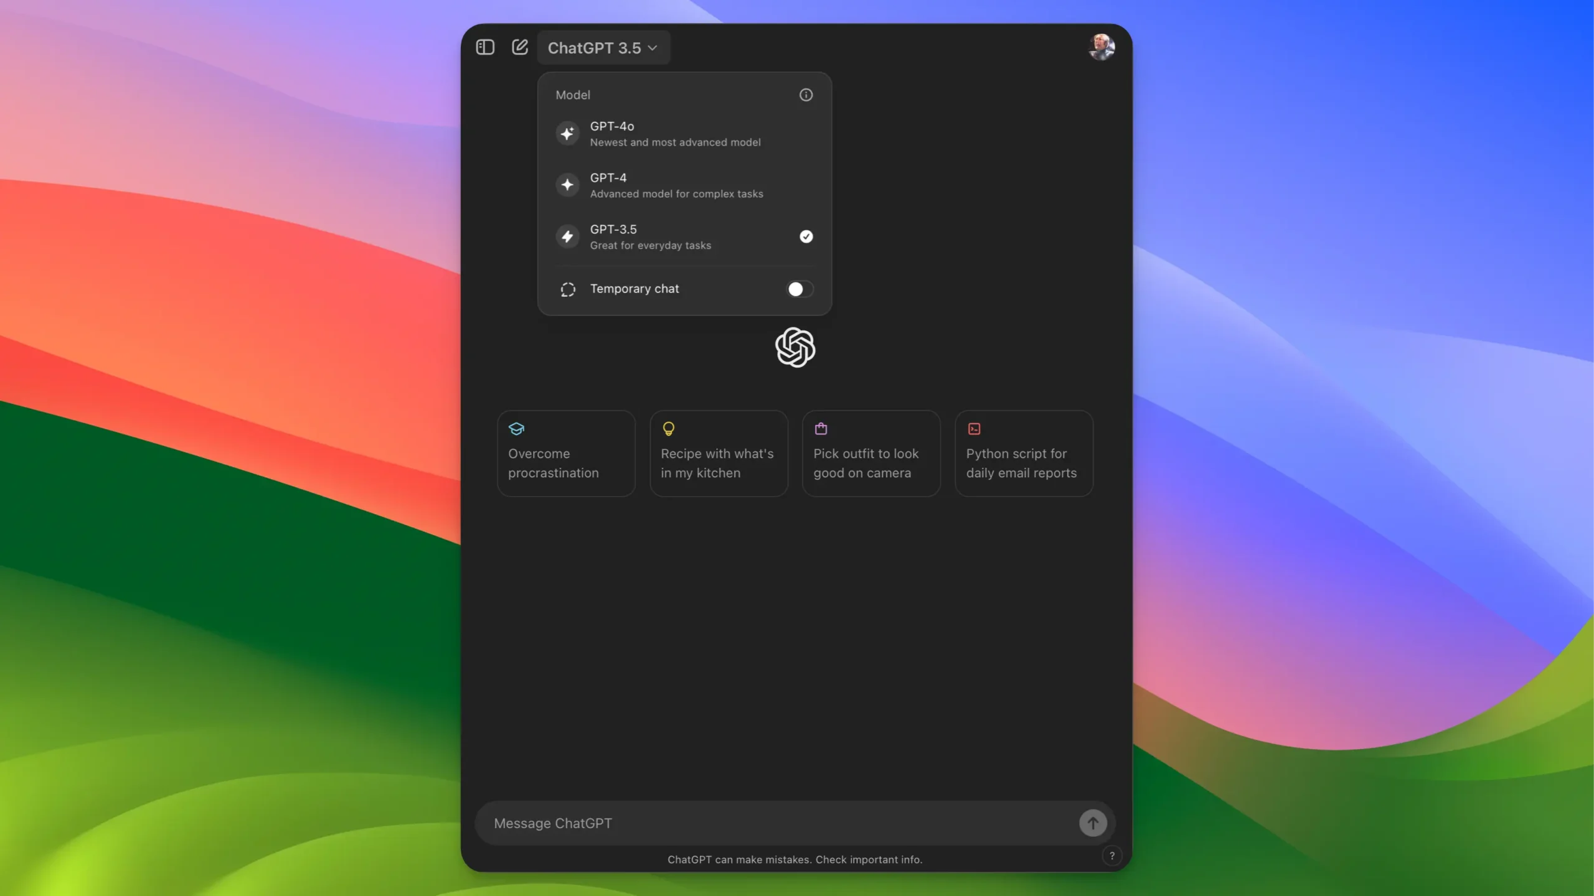Toggle the sidebar panel icon
This screenshot has width=1594, height=896.
coord(485,47)
